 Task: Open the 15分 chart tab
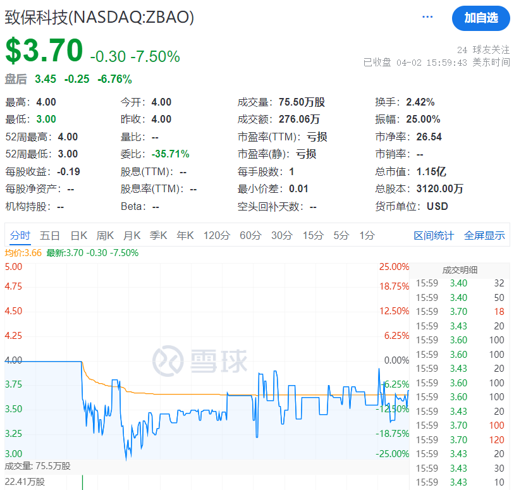[313, 236]
